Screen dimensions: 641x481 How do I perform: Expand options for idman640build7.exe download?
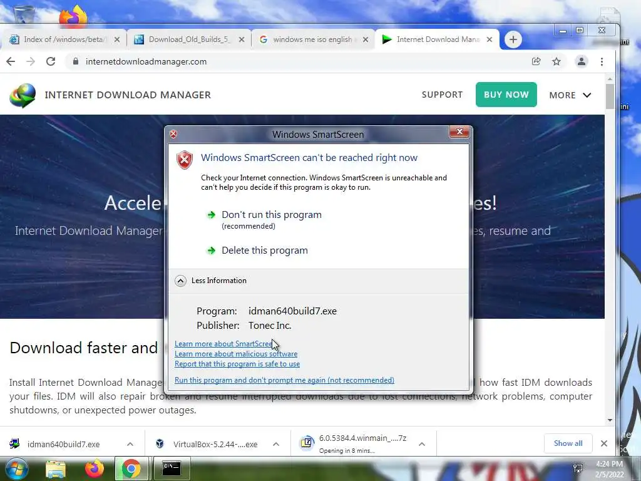[x=130, y=444]
